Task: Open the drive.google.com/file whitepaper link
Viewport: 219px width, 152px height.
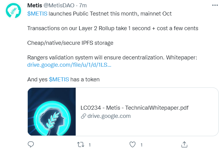Action: point(69,65)
